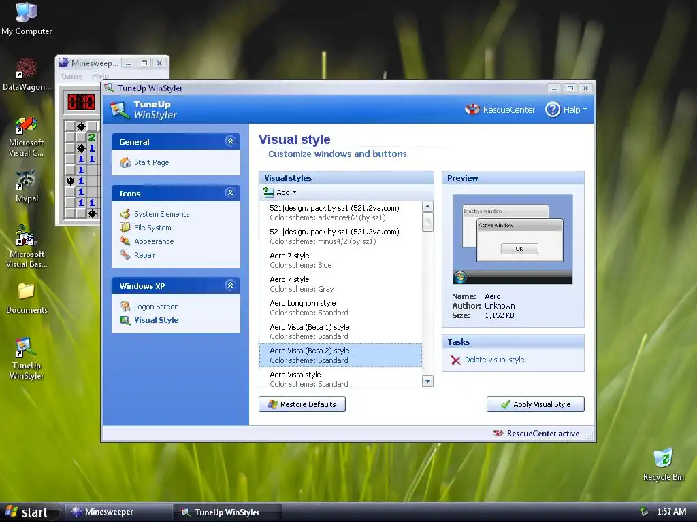Open the DataWagon desktop shortcut

pyautogui.click(x=27, y=75)
